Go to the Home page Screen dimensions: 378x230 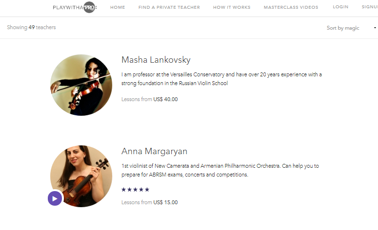pos(118,7)
